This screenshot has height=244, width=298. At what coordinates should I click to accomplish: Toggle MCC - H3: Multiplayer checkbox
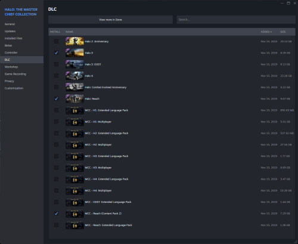(56, 168)
